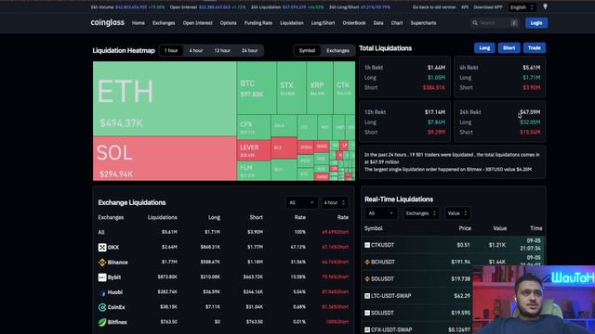Click the Bitfinex exchange logo
The image size is (595, 334).
point(102,322)
